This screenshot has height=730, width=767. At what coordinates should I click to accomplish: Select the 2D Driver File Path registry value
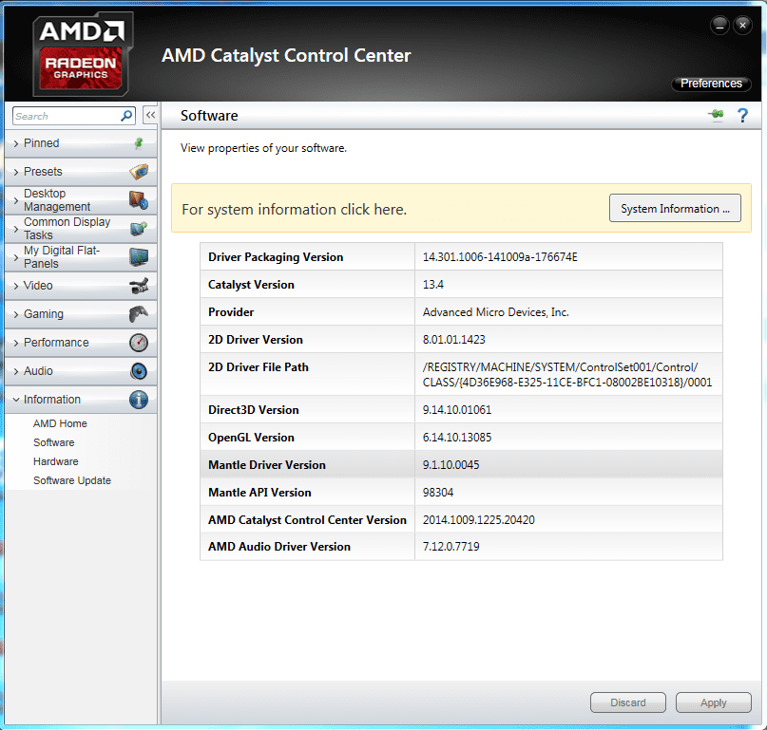coord(567,375)
